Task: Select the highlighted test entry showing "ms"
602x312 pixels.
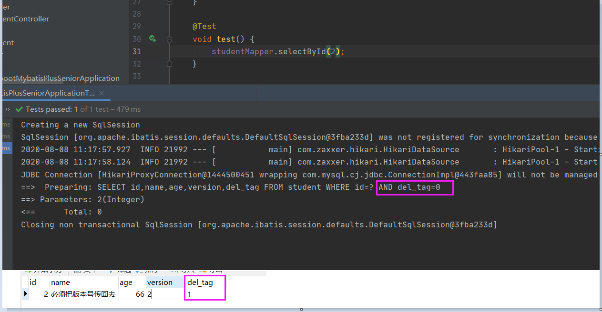Action: [6, 148]
